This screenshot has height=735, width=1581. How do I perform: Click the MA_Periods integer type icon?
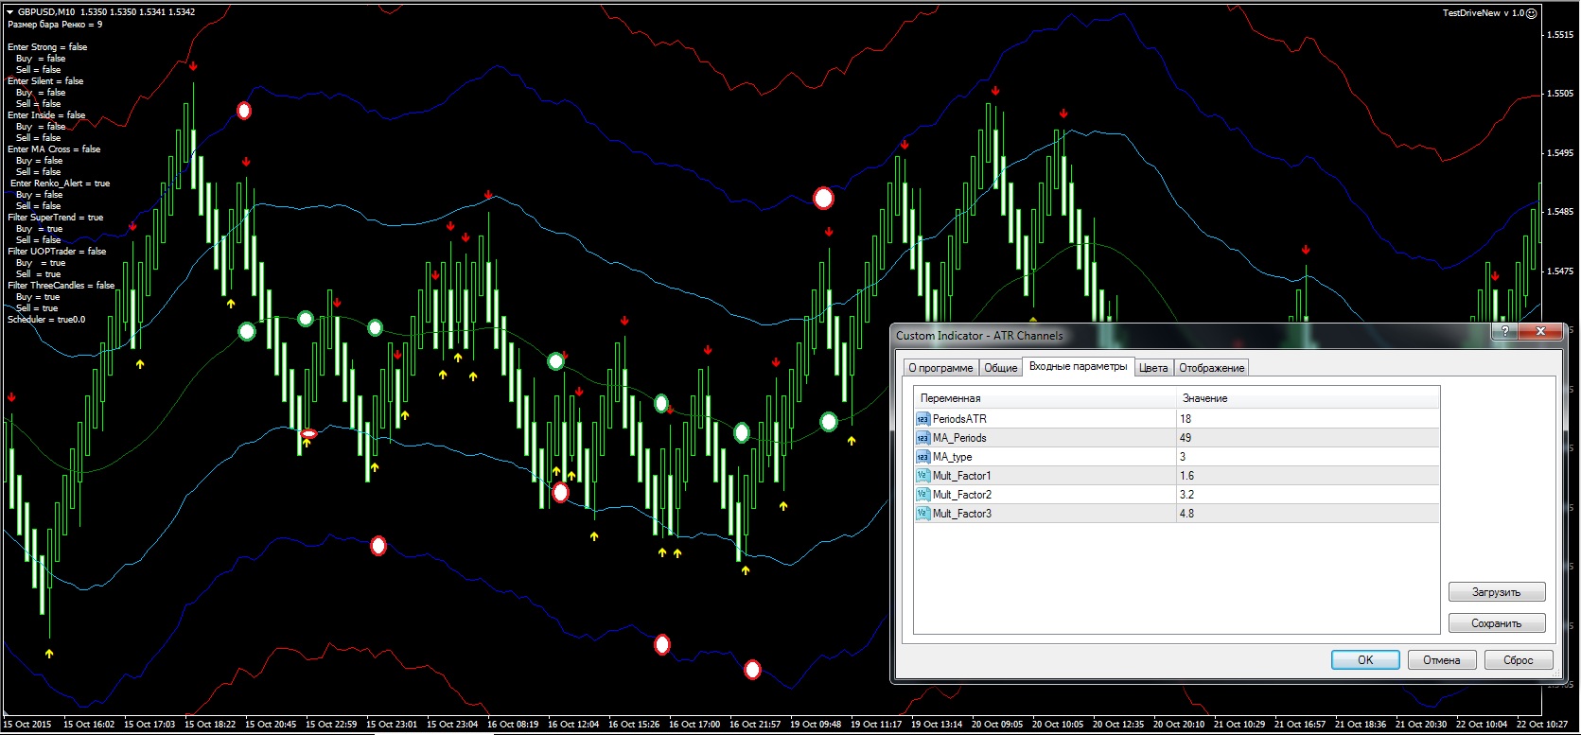click(922, 438)
